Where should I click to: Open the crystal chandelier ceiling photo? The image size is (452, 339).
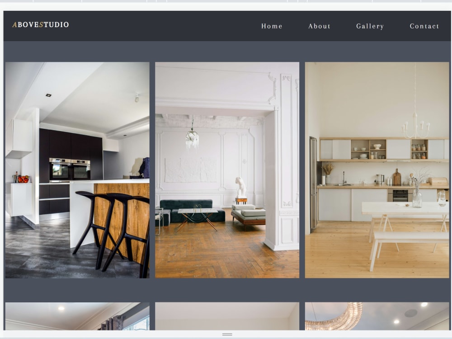tap(377, 316)
